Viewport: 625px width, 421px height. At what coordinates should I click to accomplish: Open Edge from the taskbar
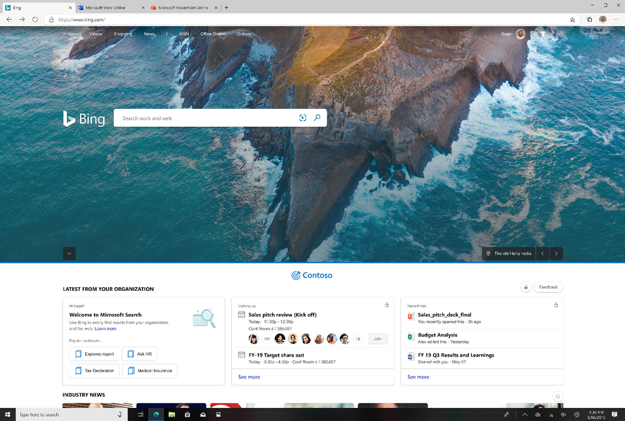tap(156, 415)
